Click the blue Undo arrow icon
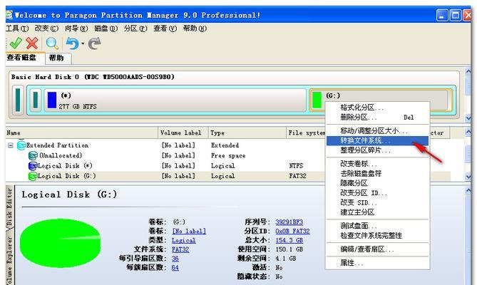Viewport: 477px width, 285px height. point(72,43)
